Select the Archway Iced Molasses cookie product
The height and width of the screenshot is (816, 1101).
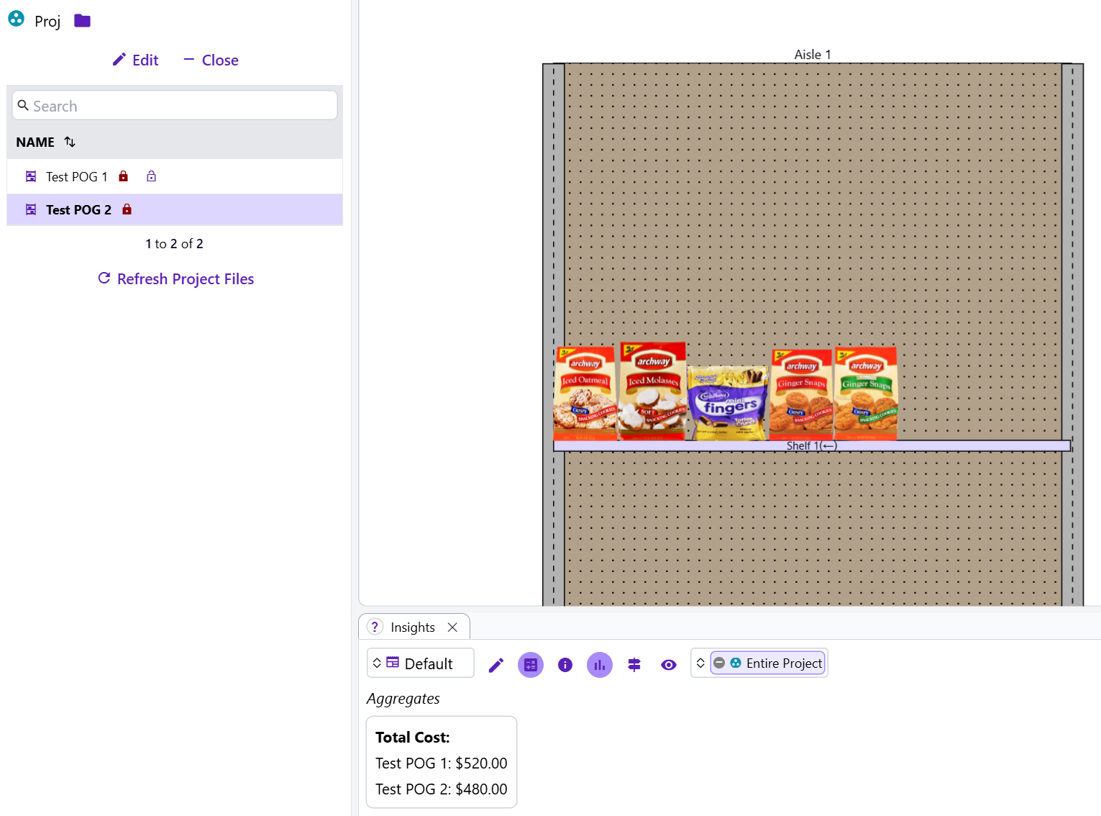653,391
